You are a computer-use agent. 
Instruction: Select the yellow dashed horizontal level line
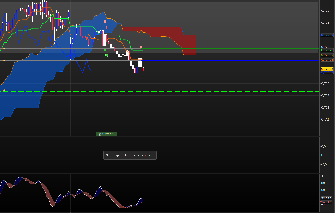159,50
